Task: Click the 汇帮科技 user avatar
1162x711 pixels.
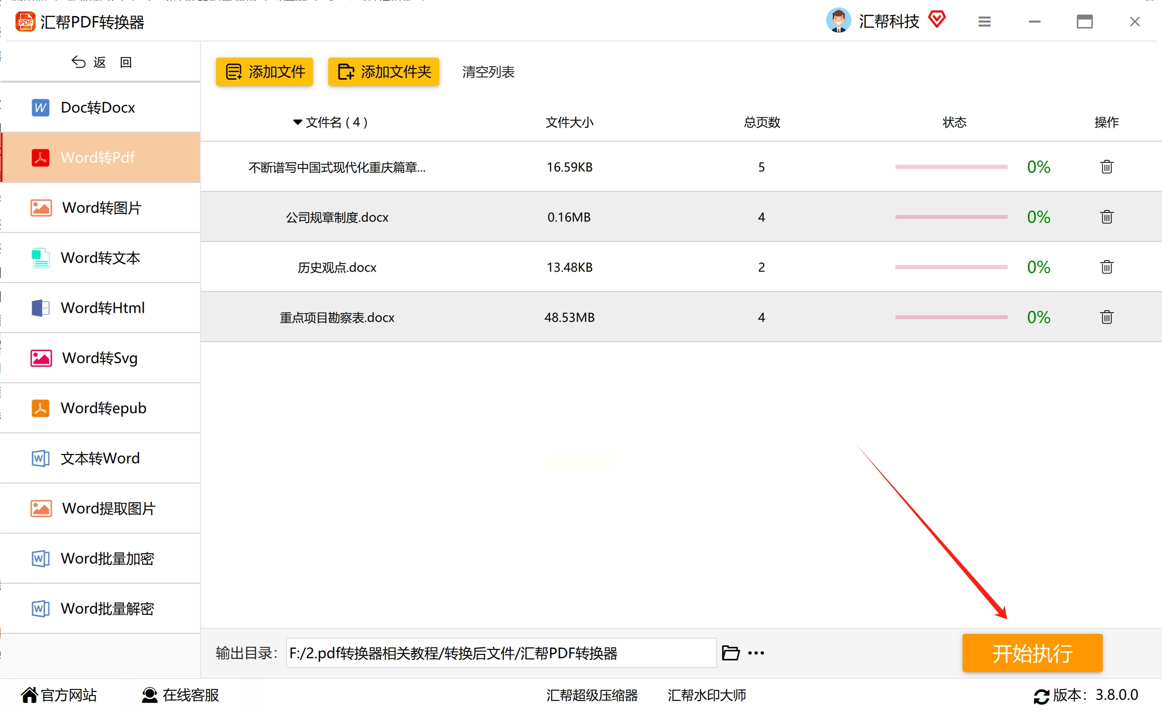Action: 838,21
